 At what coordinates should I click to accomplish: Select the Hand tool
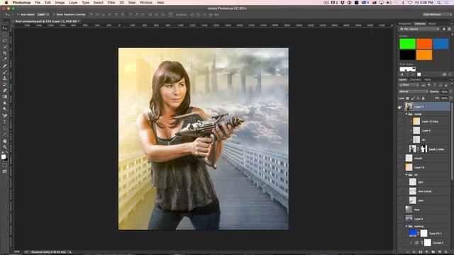tap(5, 141)
